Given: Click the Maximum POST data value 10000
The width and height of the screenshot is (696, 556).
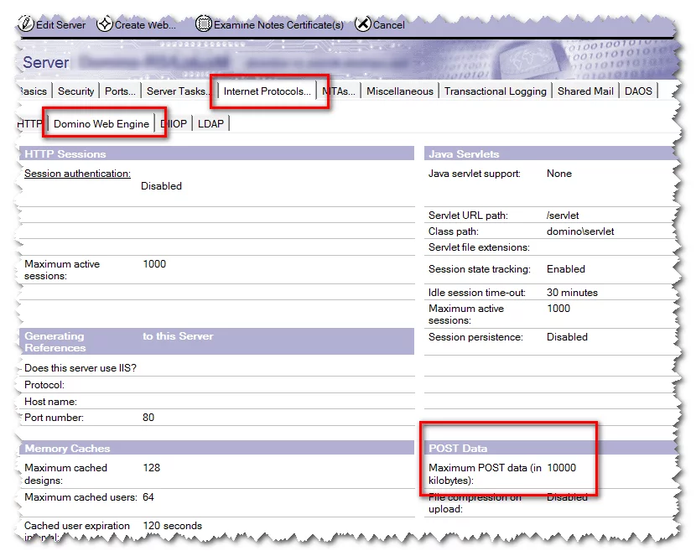Looking at the screenshot, I should point(561,468).
